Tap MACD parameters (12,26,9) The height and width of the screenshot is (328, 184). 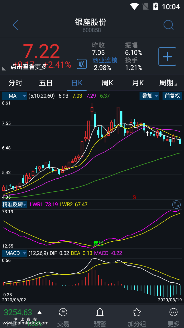click(x=38, y=253)
